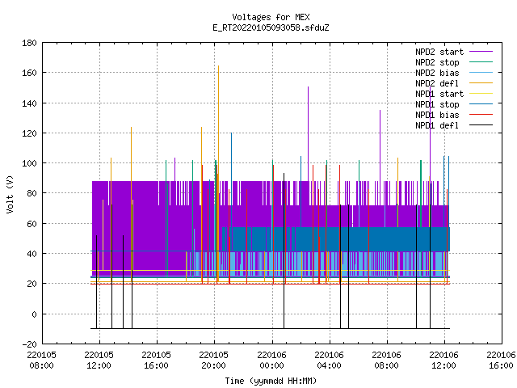The width and height of the screenshot is (517, 388).
Task: Click the 'Volt (V)' y-axis label
Action: pos(11,194)
